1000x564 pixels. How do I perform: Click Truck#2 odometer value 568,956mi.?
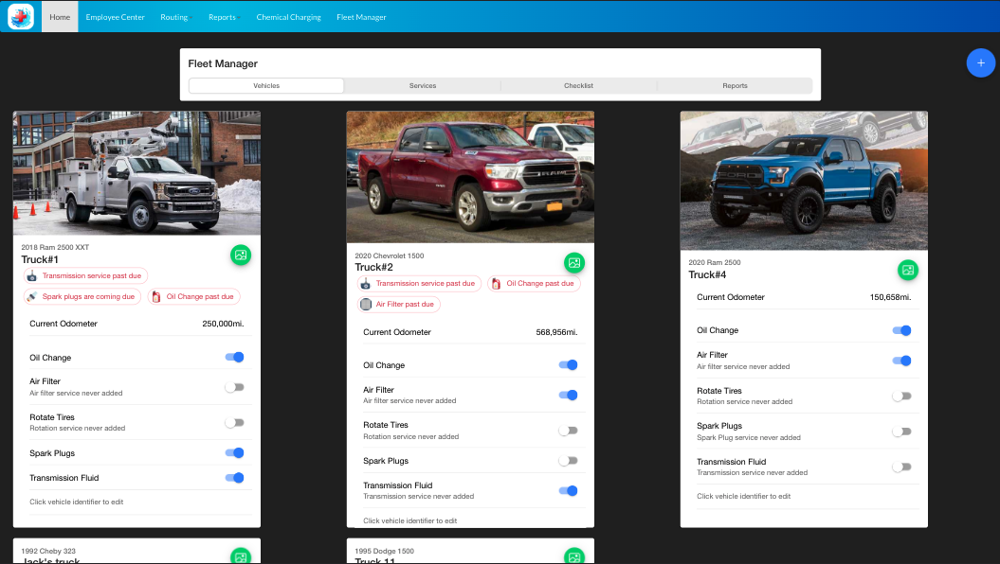point(556,331)
